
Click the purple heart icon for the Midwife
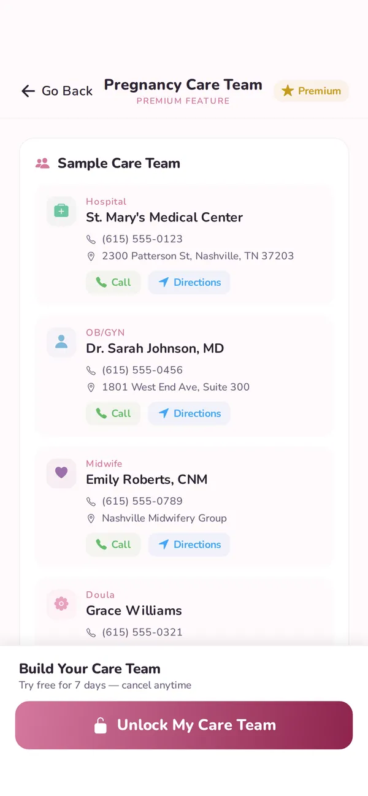coord(61,473)
